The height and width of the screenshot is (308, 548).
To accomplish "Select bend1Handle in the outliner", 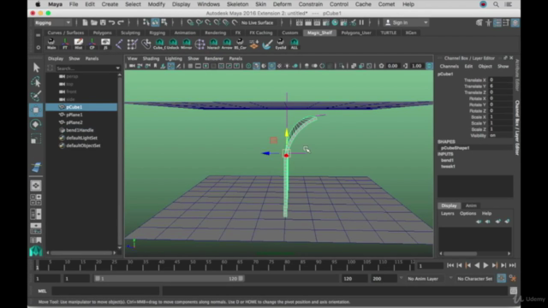I will coord(80,130).
